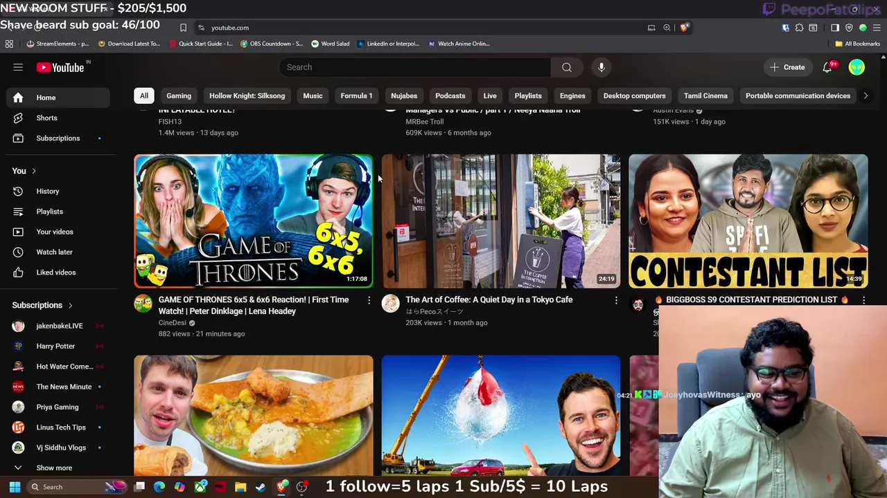Start voice search with microphone
The height and width of the screenshot is (498, 887).
(x=601, y=67)
